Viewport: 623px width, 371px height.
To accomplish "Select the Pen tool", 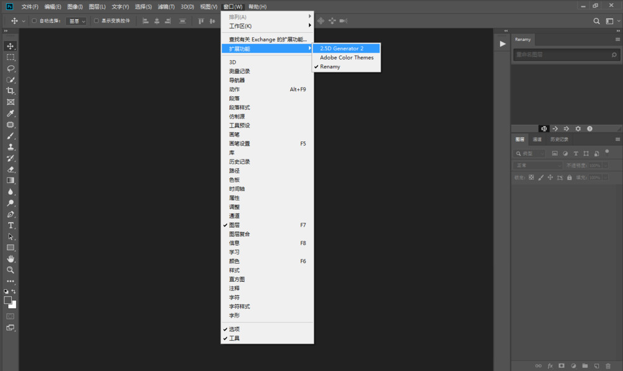I will click(11, 214).
